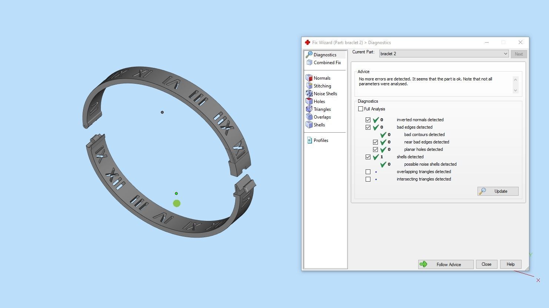Click the green arrow Follow Advice icon

423,264
